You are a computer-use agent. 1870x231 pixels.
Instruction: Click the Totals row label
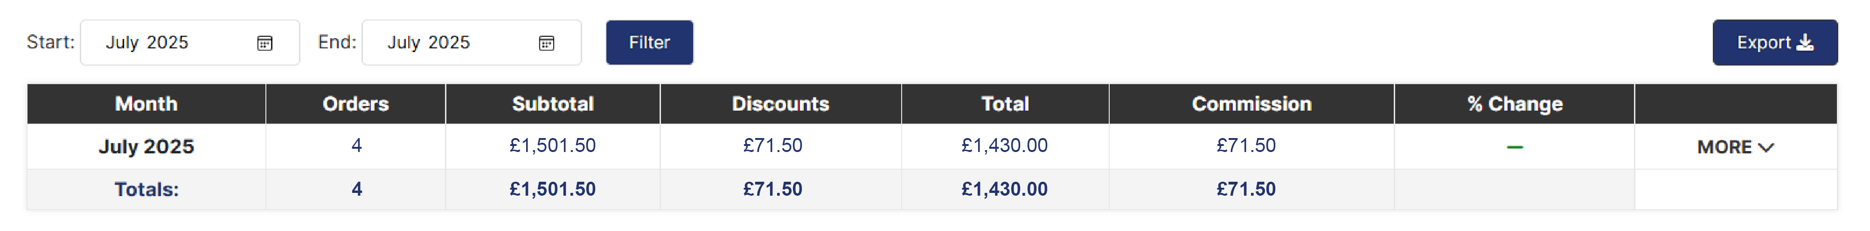(x=146, y=190)
